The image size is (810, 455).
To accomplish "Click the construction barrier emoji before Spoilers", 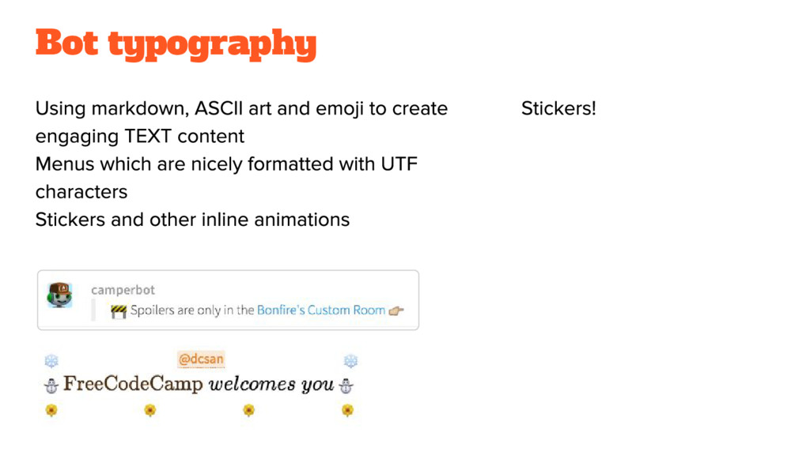I will 119,311.
